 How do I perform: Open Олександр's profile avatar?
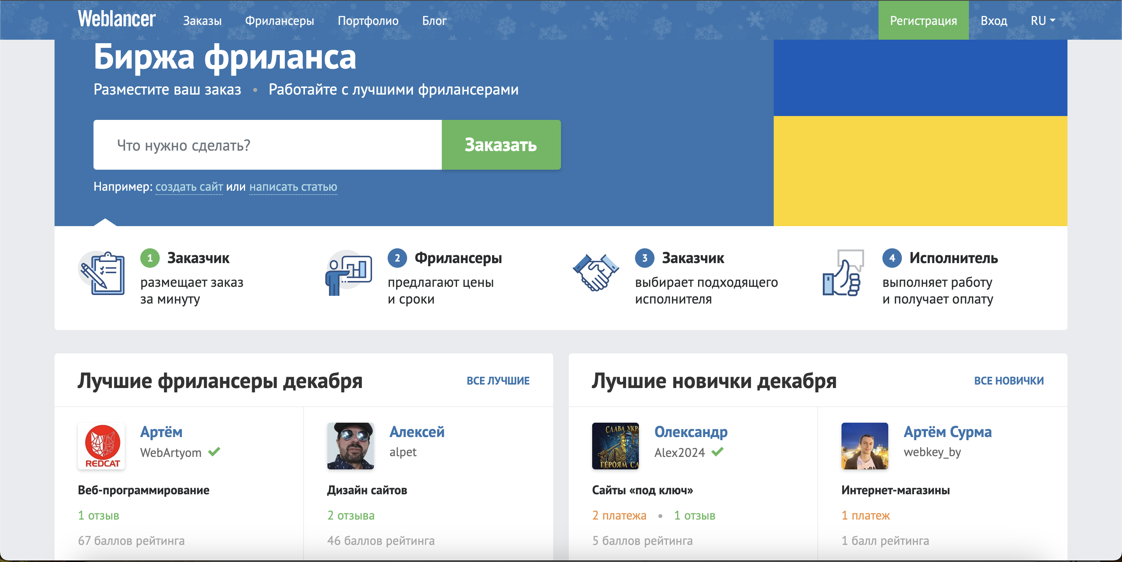pyautogui.click(x=615, y=446)
